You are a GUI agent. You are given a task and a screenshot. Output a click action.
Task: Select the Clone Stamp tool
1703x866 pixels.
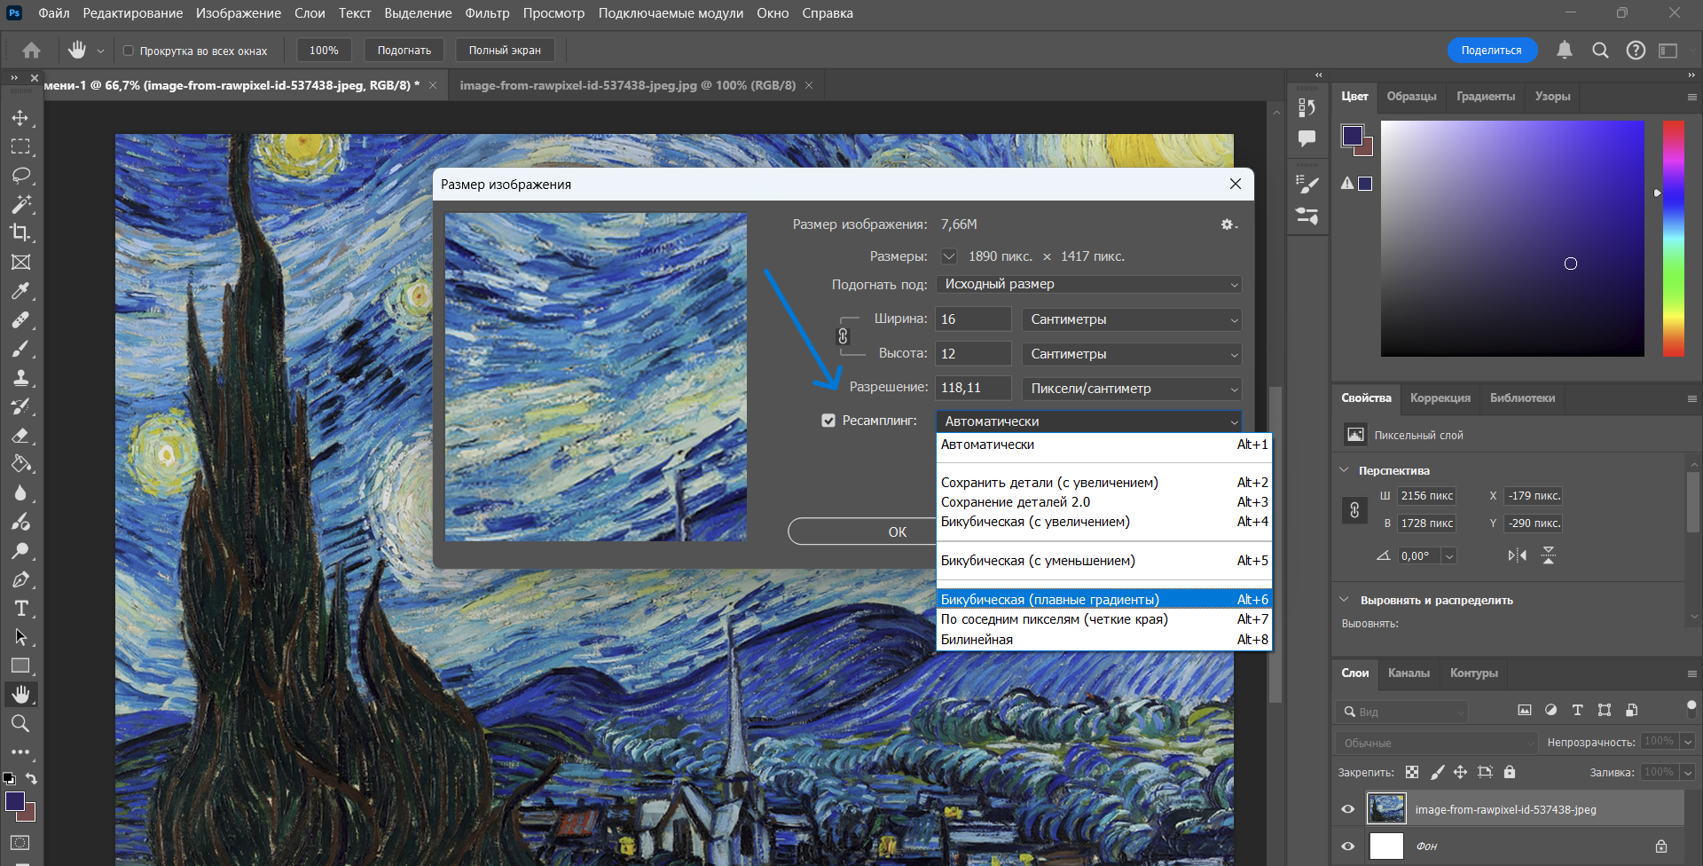pos(20,377)
